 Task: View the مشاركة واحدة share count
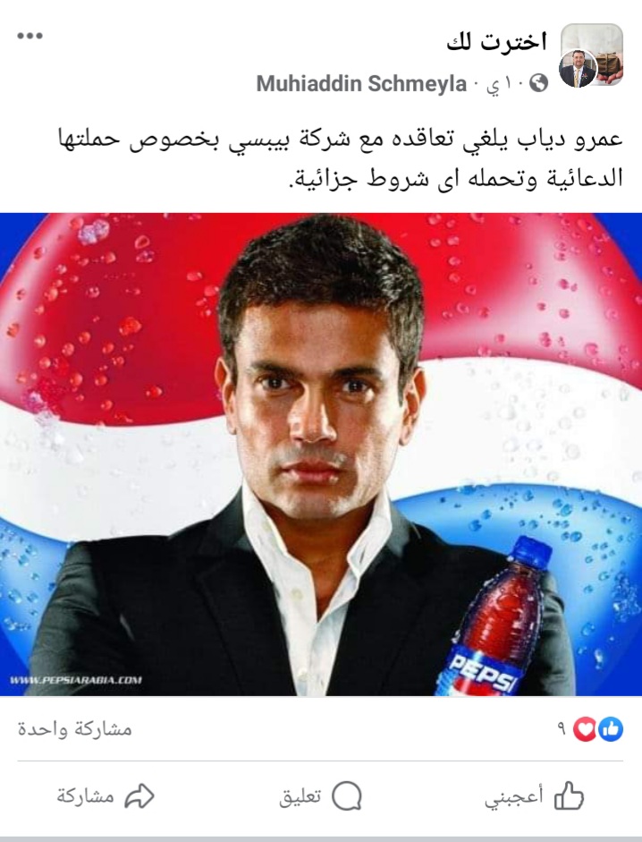pyautogui.click(x=74, y=728)
